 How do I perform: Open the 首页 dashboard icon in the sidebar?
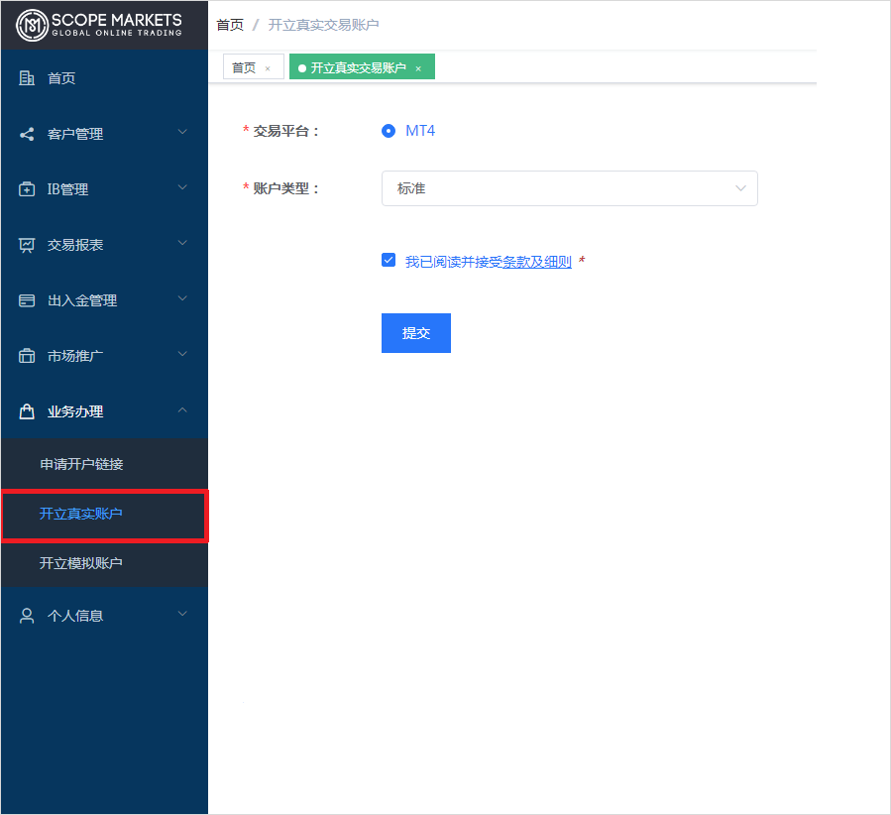(25, 77)
